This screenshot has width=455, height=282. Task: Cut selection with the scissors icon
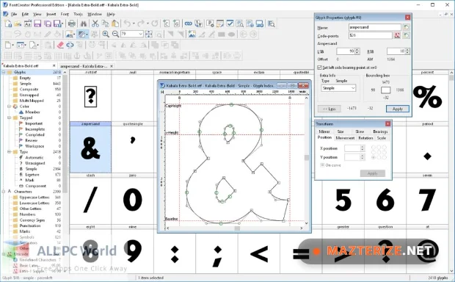[95, 23]
